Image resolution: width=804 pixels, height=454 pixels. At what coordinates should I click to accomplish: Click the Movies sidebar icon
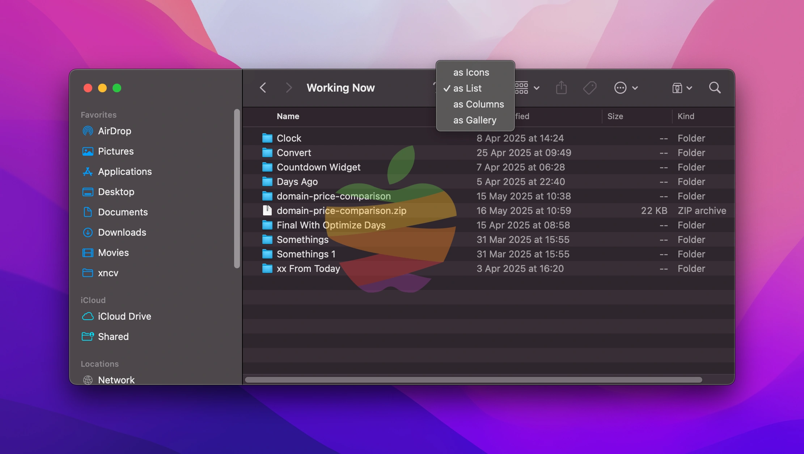tap(88, 253)
